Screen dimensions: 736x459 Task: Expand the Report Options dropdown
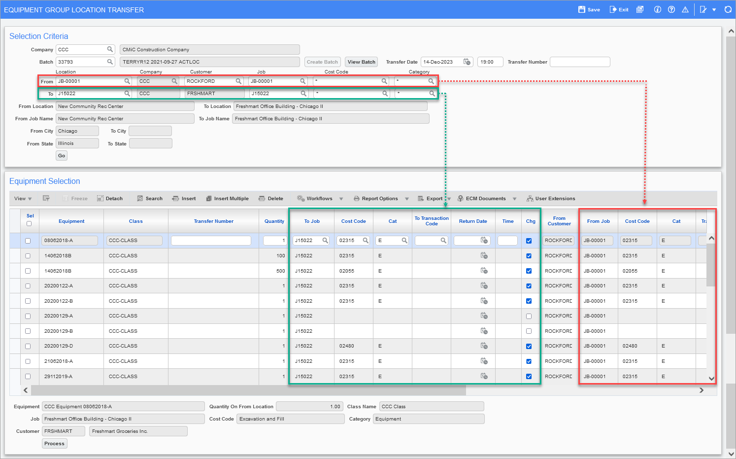(406, 199)
